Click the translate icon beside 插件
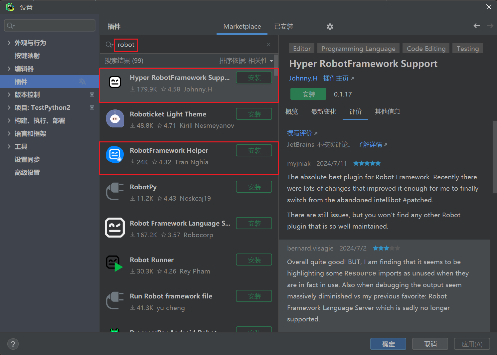The image size is (497, 355). click(x=83, y=82)
